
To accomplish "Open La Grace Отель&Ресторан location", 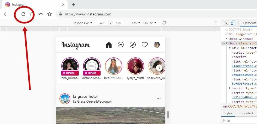I will pos(92,102).
